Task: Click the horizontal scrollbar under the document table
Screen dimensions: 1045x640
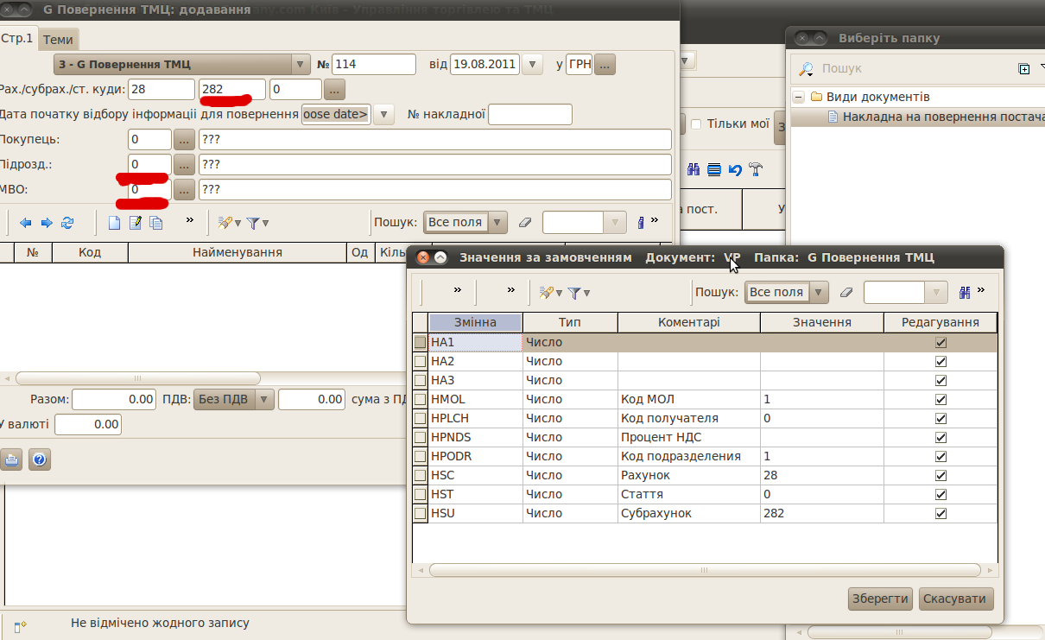Action: click(138, 378)
